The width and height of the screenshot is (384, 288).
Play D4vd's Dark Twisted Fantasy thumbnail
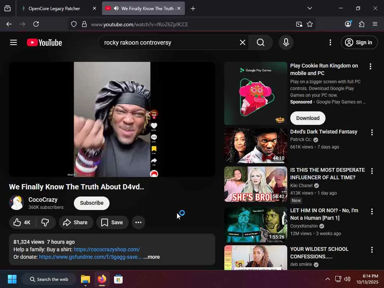(255, 145)
